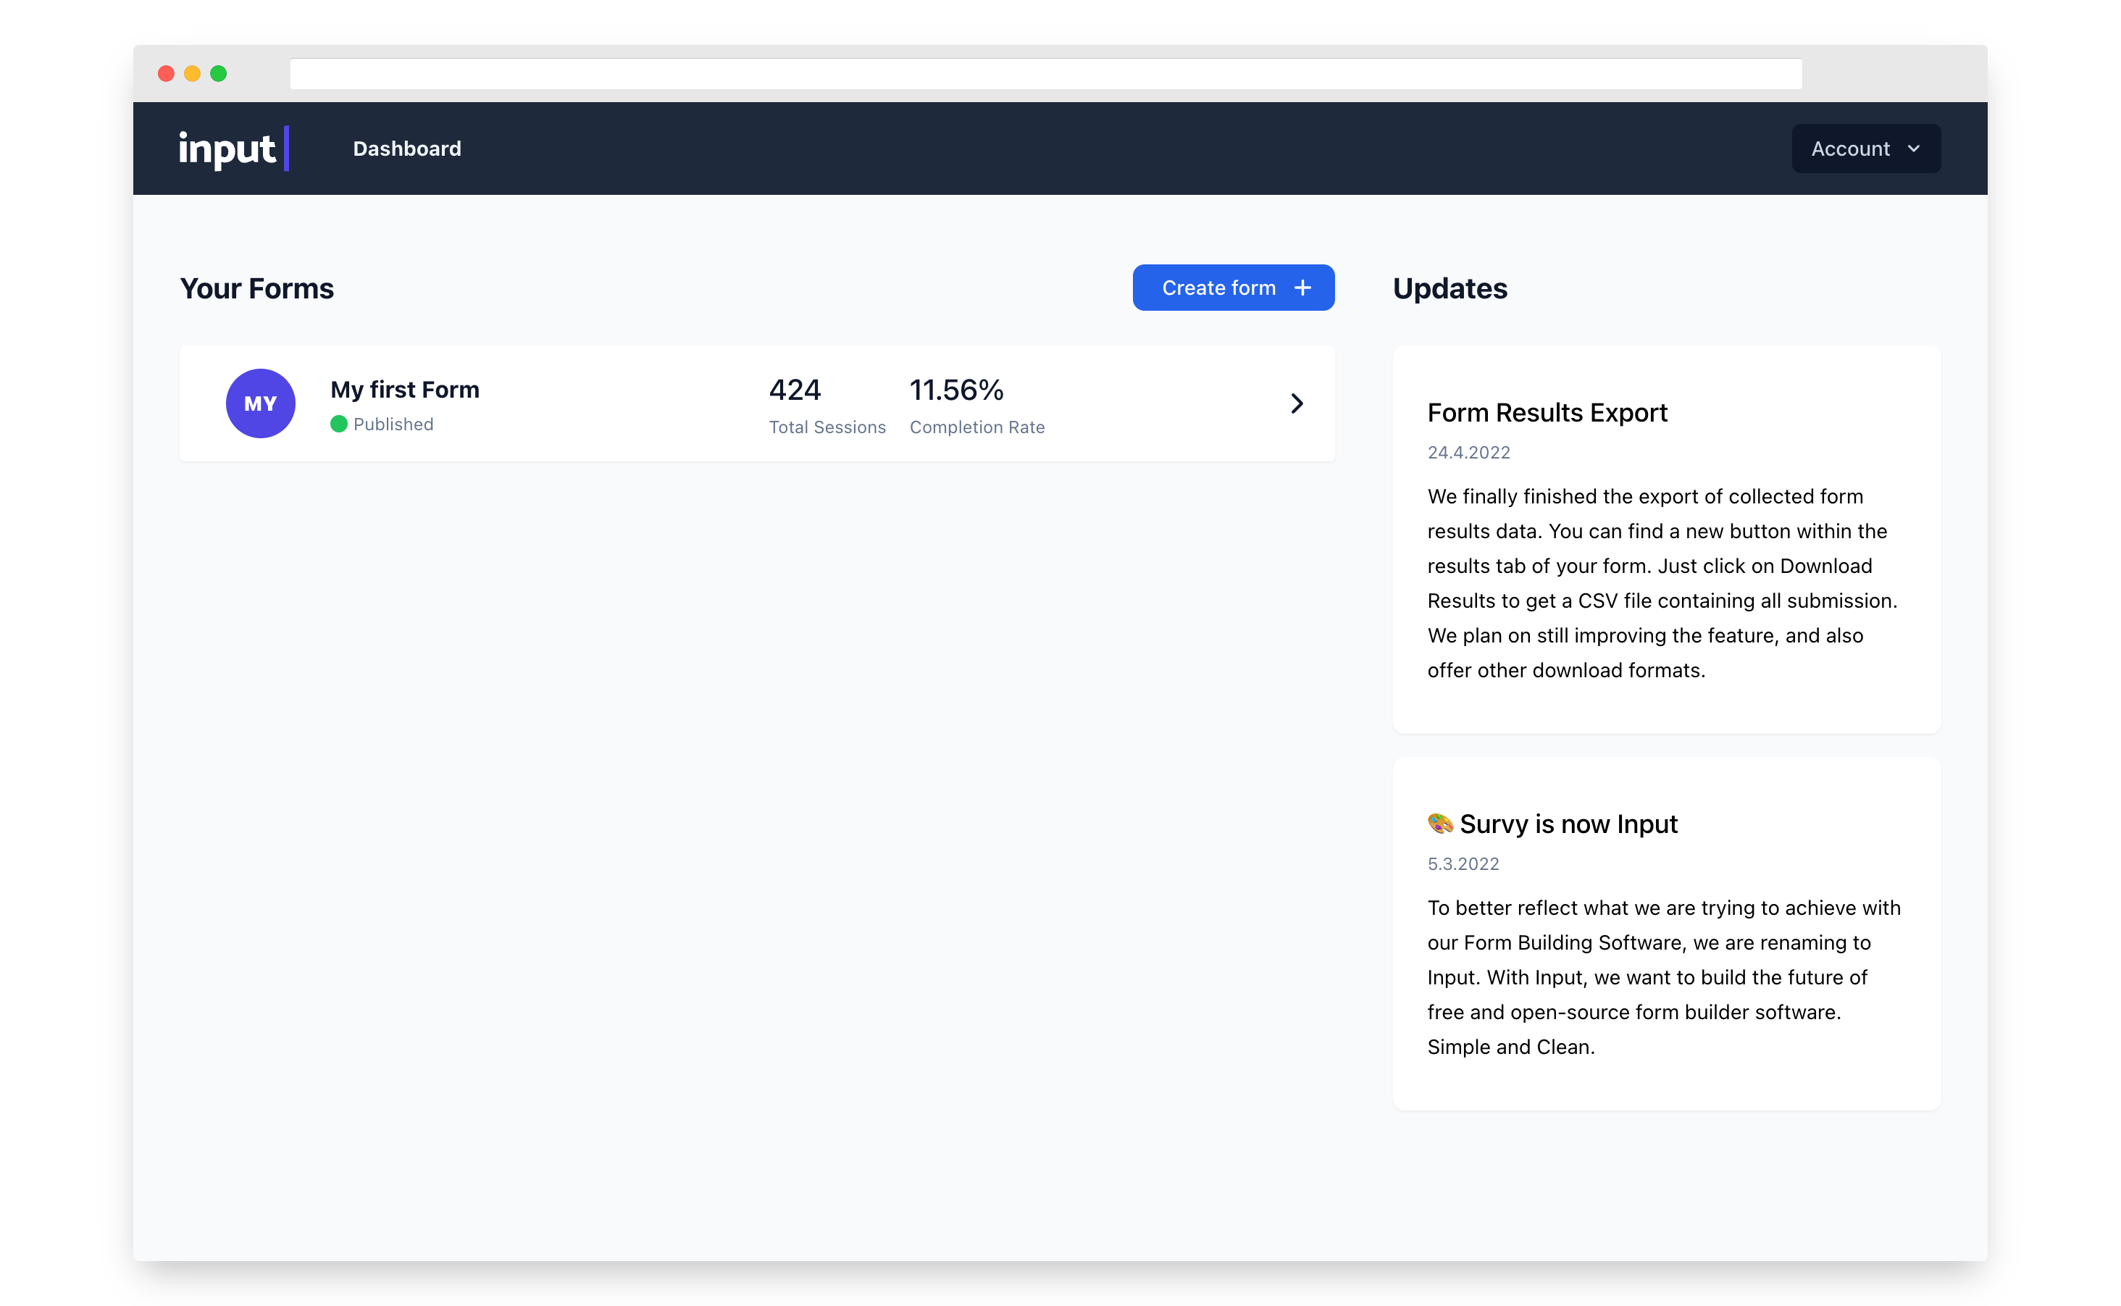Click the Account menu chevron arrow
Screen dimensions: 2121x1306
(1914, 148)
